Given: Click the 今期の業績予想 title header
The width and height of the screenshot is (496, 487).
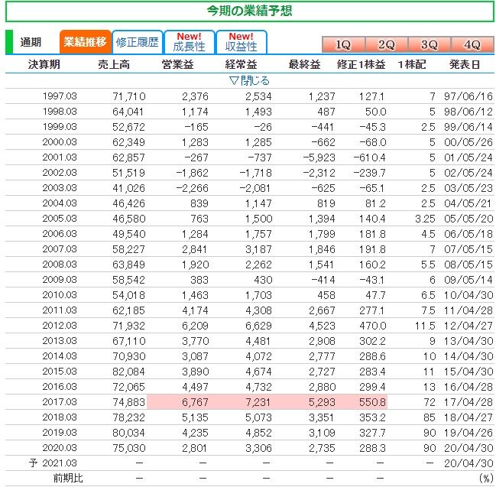Looking at the screenshot, I should pyautogui.click(x=249, y=11).
